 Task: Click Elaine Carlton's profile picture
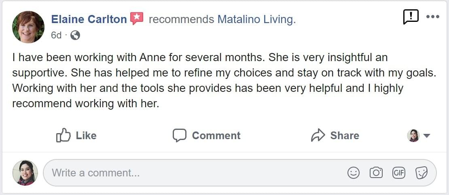[x=28, y=27]
